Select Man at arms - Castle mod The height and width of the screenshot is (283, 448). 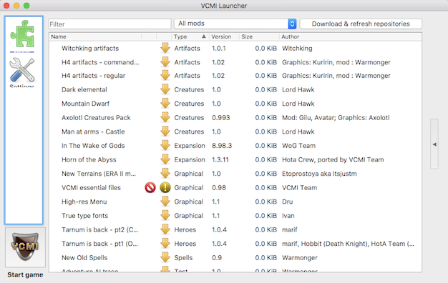coord(235,131)
